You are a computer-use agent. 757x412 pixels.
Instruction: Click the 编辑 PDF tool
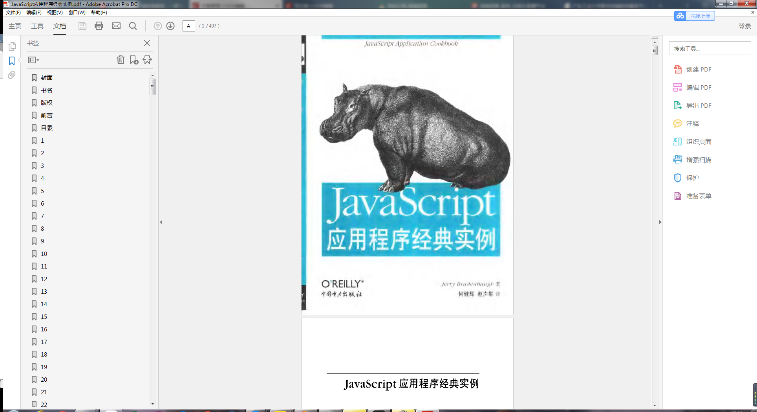pos(699,87)
